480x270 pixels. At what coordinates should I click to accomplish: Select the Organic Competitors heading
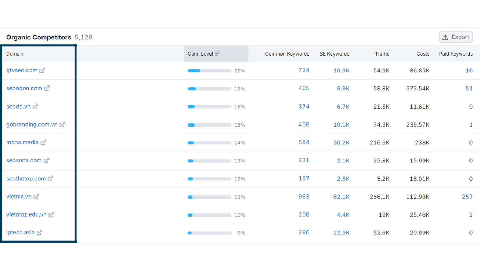pos(39,37)
